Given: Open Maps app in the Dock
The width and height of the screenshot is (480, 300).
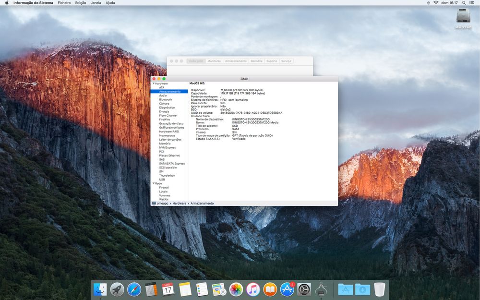Looking at the screenshot, I should tap(219, 289).
